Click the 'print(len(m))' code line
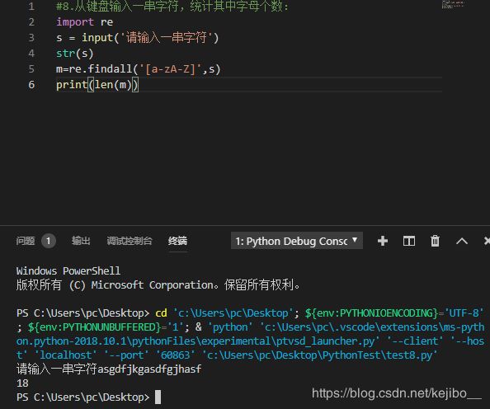This screenshot has width=490, height=409. [97, 85]
